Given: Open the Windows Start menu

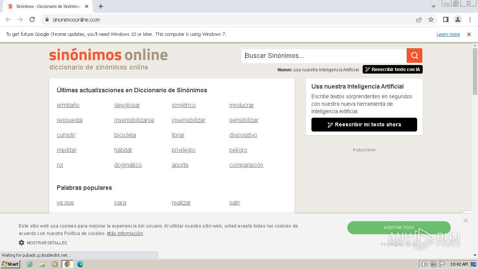Looking at the screenshot, I should [10, 264].
